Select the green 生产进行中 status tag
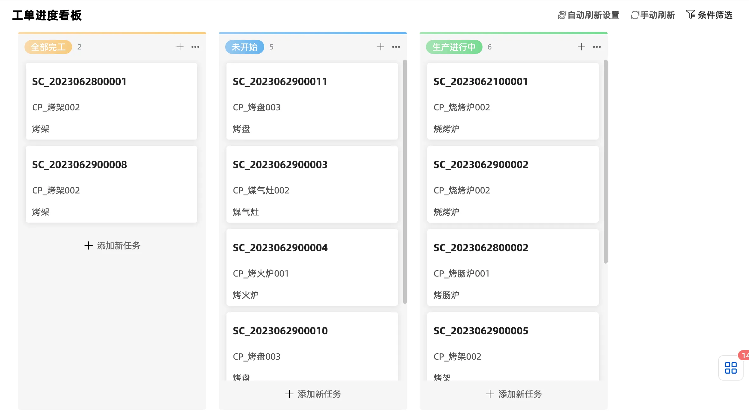Viewport: 749px width, 418px height. pyautogui.click(x=454, y=47)
